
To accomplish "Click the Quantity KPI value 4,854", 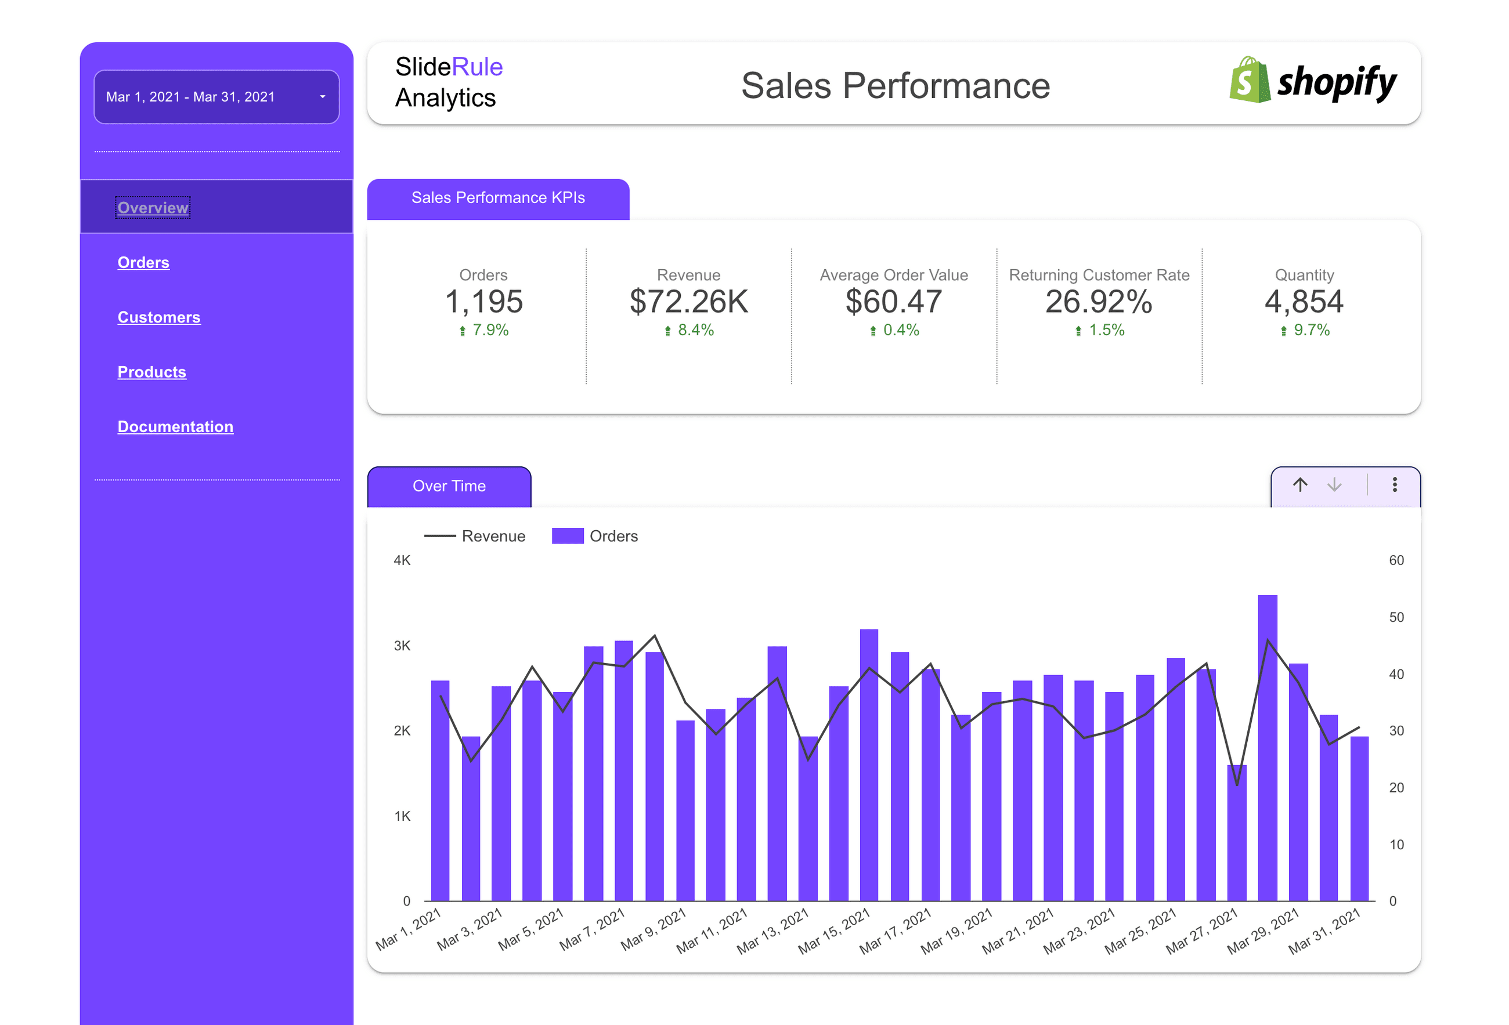I will coord(1304,302).
